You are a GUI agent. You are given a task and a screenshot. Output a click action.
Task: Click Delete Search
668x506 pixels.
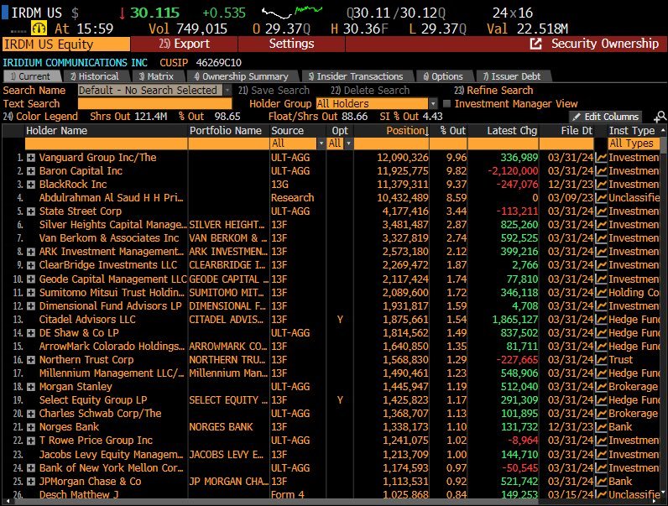point(370,91)
